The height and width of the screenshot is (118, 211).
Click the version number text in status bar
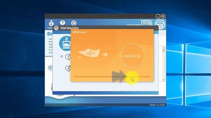157,105
